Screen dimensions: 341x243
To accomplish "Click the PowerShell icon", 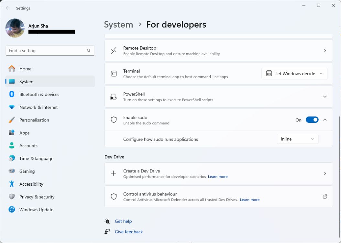I will [x=114, y=97].
